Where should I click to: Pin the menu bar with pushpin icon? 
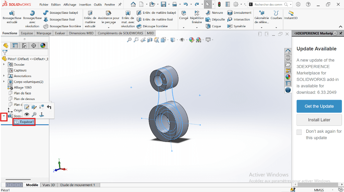click(120, 4)
